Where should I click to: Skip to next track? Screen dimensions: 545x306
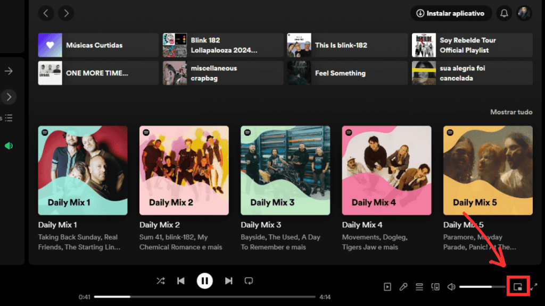228,280
